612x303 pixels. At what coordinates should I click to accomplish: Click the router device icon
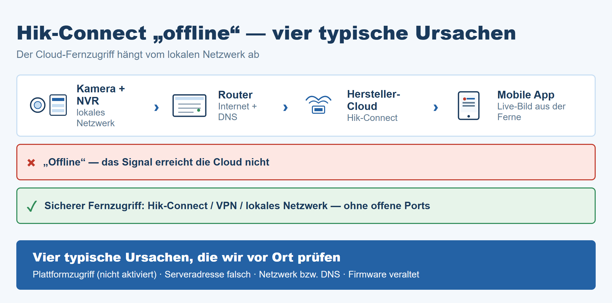189,106
